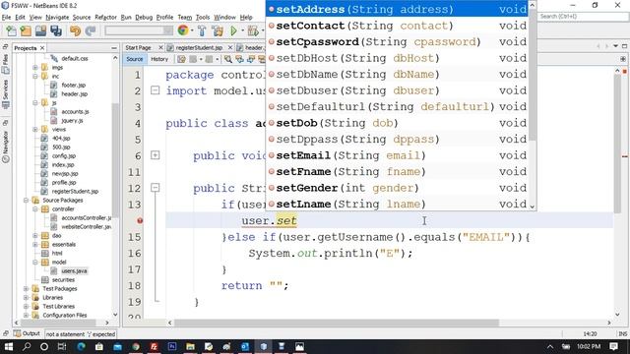Click the Search (Ctrl+I) input field

tap(584, 17)
